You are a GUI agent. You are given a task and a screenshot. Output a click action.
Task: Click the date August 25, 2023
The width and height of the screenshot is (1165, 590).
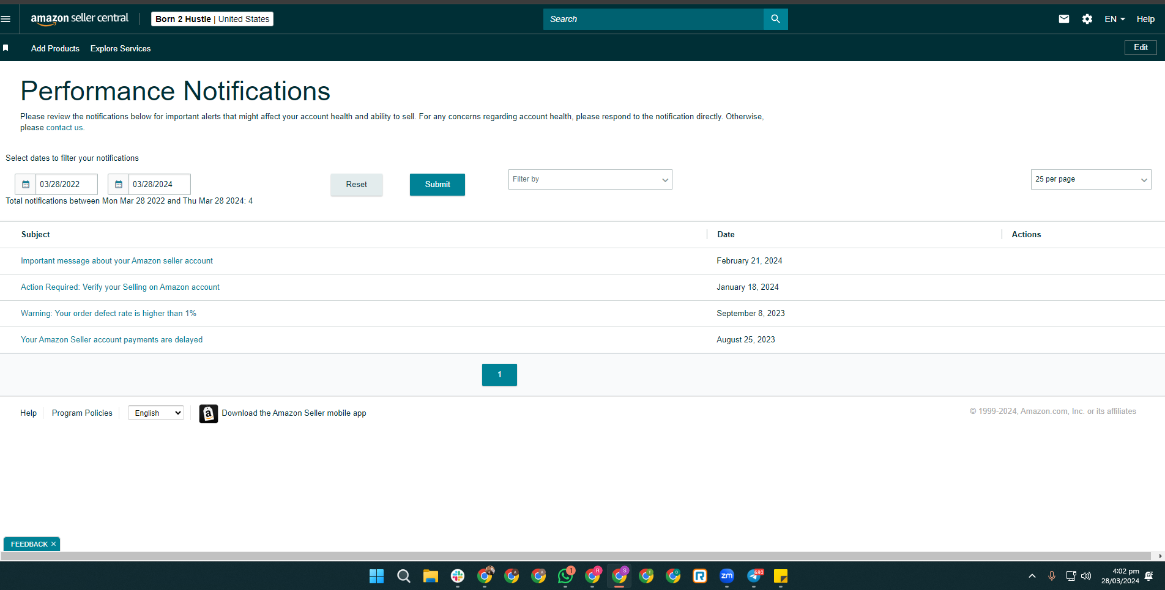746,340
